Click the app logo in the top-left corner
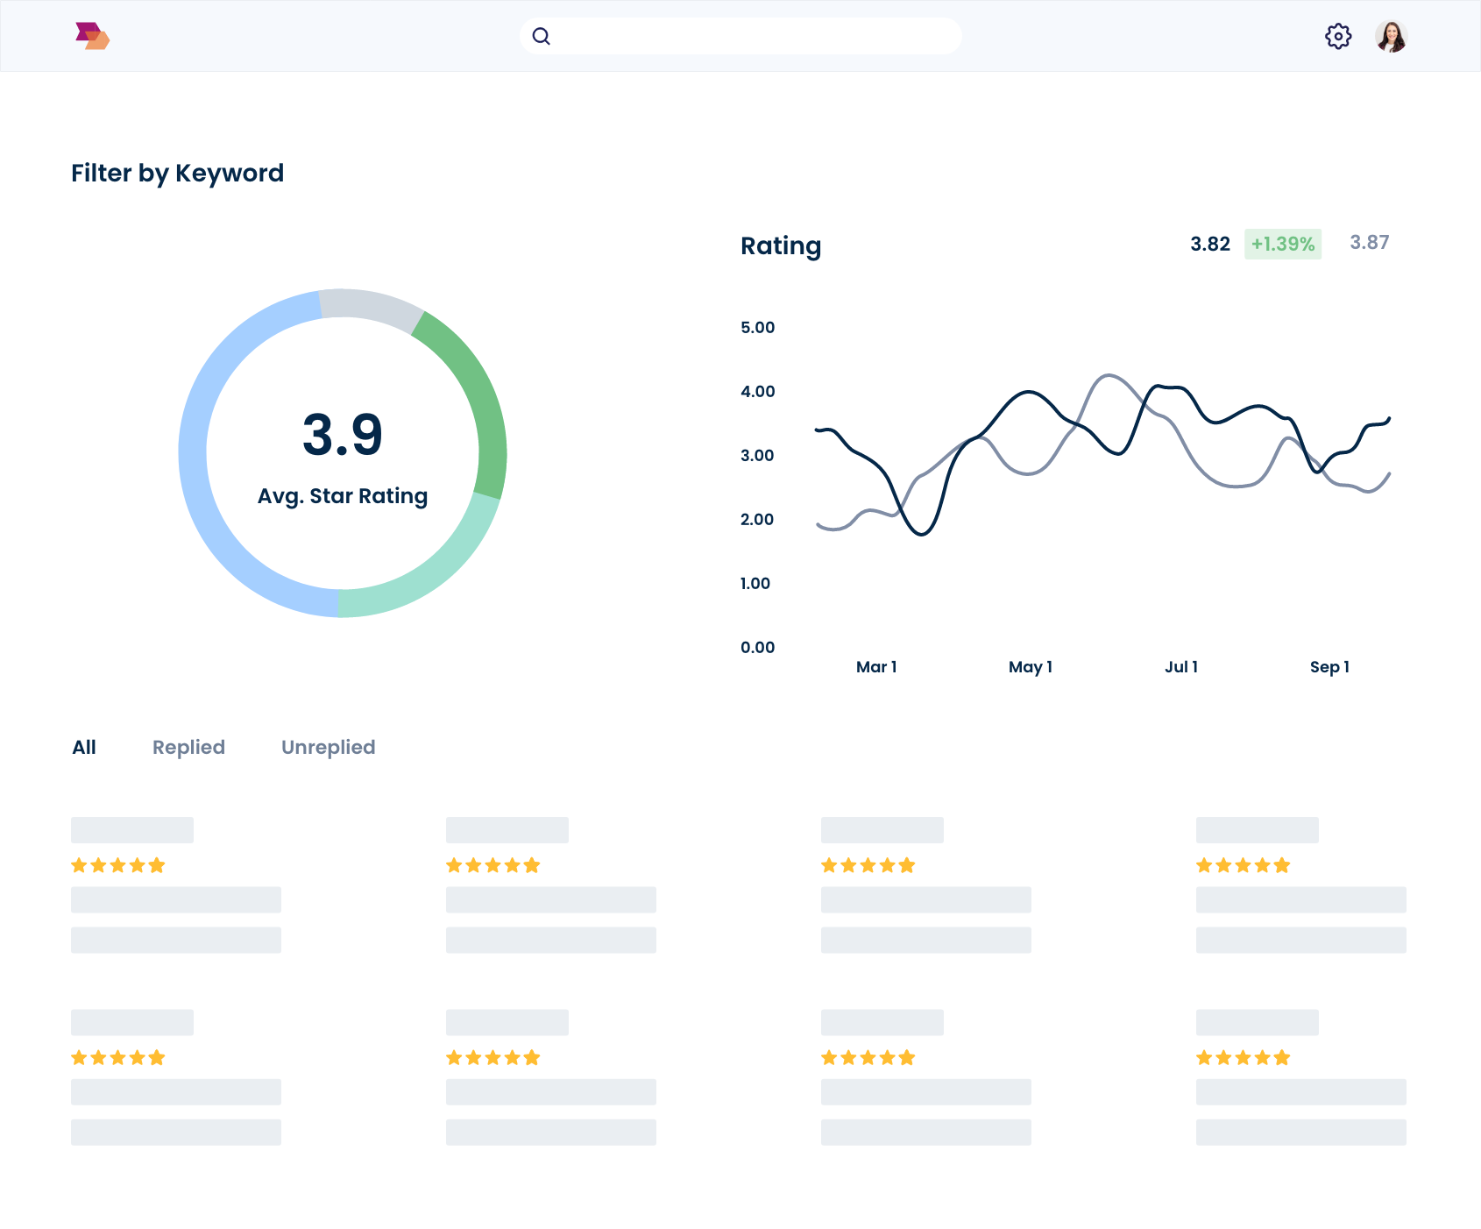The image size is (1481, 1229). (92, 35)
